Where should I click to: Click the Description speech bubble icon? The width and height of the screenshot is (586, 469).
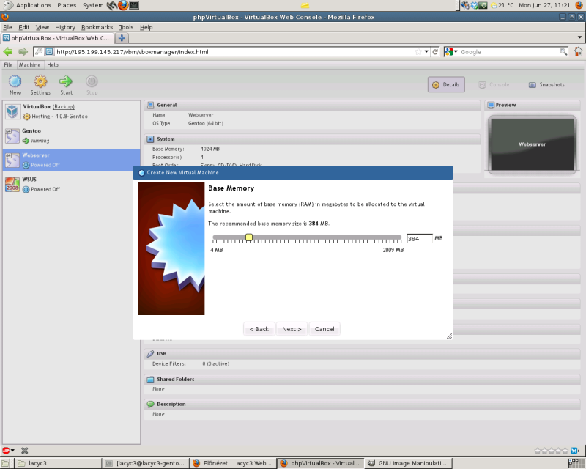pos(150,404)
